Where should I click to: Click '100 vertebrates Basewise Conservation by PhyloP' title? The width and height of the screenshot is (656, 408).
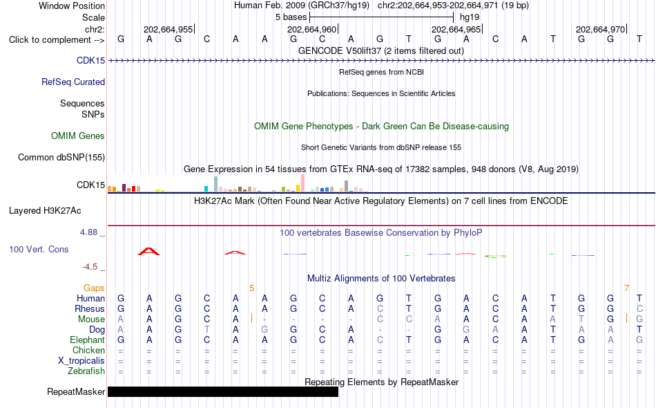click(x=381, y=232)
